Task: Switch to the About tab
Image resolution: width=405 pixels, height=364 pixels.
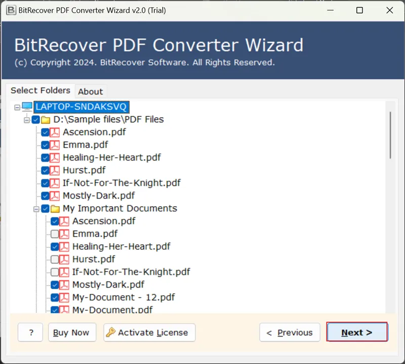Action: pyautogui.click(x=91, y=92)
